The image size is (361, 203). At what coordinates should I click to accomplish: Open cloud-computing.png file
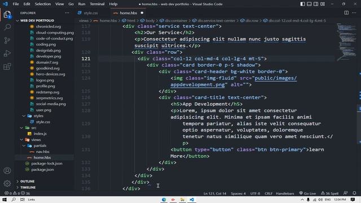click(x=55, y=33)
